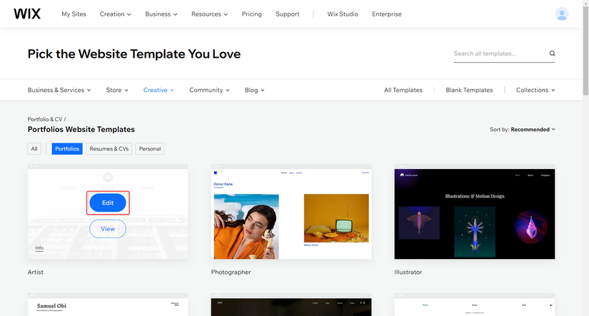Click the Wix logo
The width and height of the screenshot is (589, 316).
27,14
